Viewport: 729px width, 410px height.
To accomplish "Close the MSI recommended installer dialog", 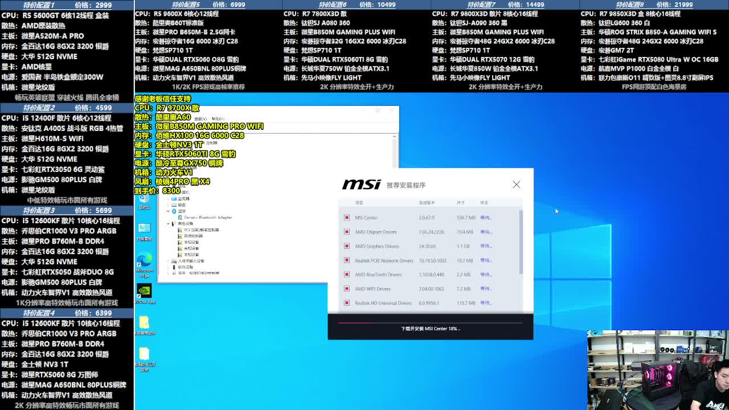I will point(516,184).
